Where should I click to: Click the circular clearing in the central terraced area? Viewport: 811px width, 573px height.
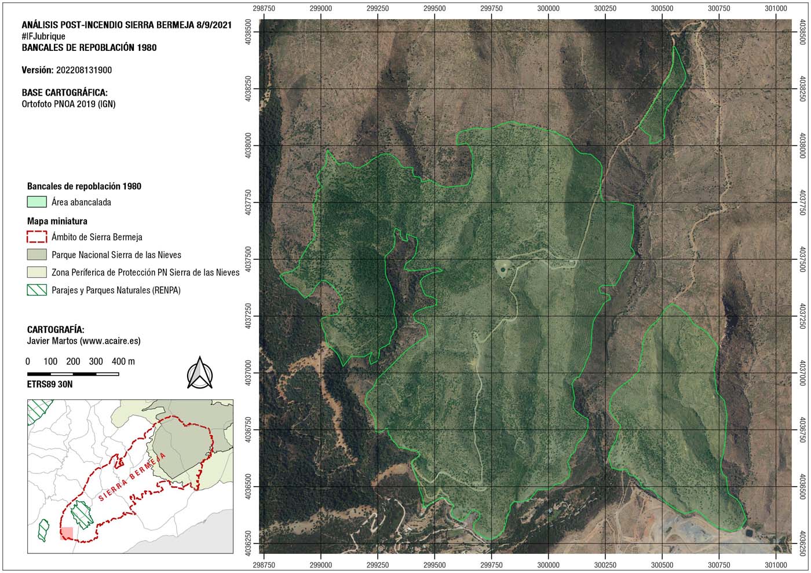[503, 268]
